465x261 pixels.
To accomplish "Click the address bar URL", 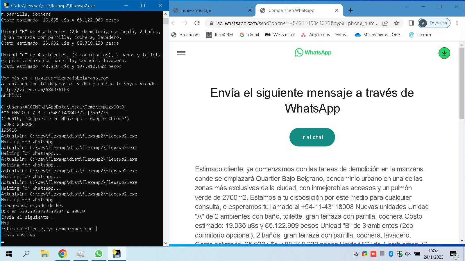I will click(298, 23).
